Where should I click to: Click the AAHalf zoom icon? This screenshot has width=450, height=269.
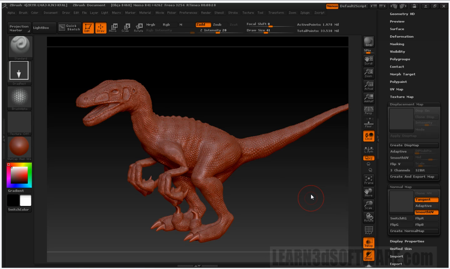368,98
